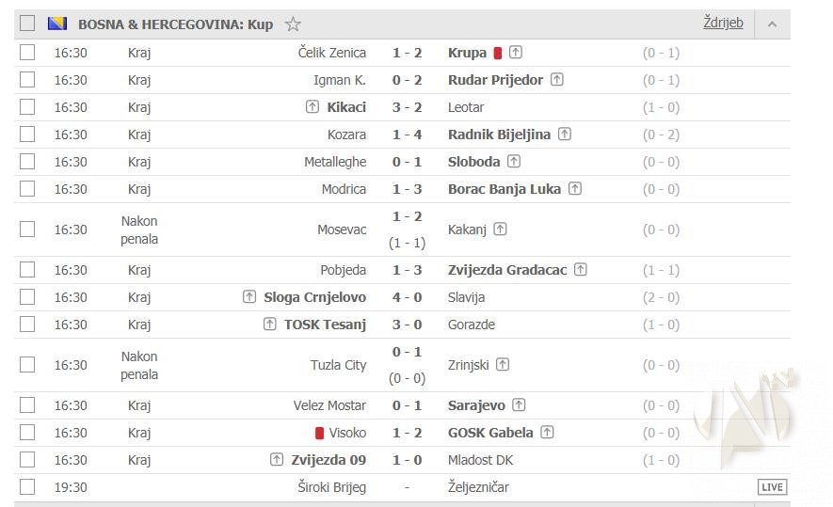Click the Sloga Crnjelovo 4 - 0 score
The image size is (833, 507).
407,297
